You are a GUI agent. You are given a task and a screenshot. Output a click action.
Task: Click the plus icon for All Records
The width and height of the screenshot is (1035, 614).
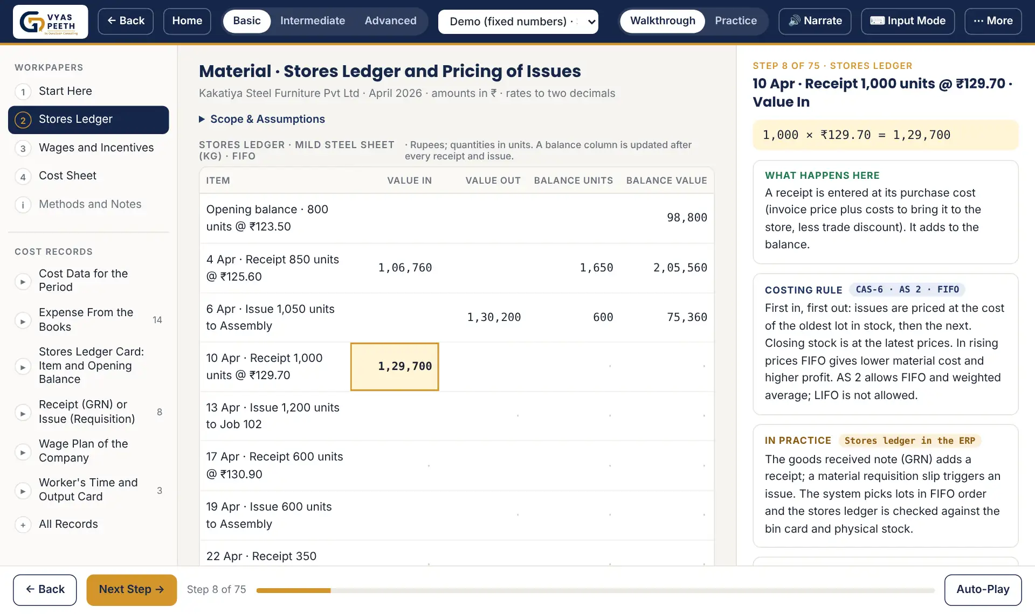[23, 525]
